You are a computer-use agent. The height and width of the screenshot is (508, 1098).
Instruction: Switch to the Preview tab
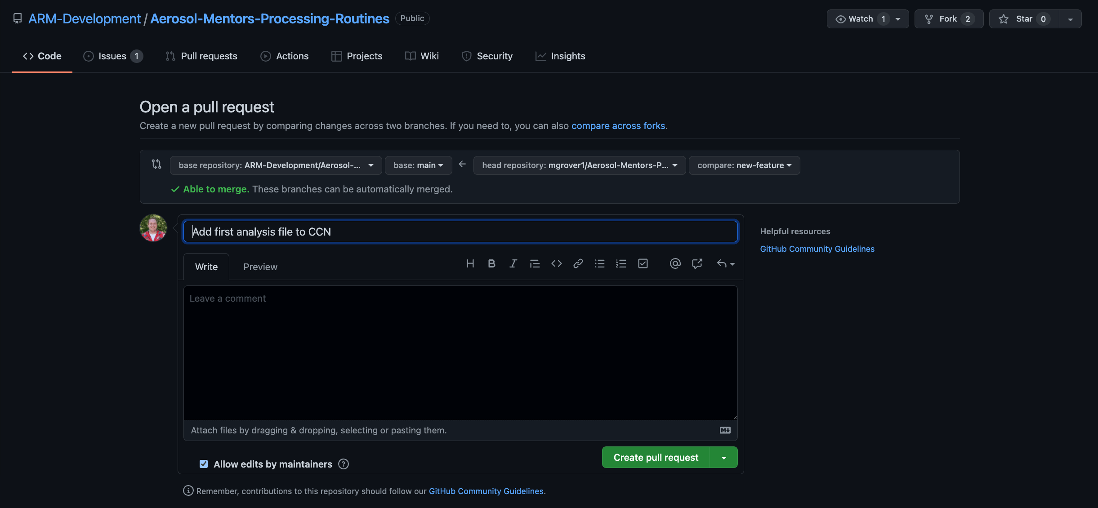click(260, 267)
